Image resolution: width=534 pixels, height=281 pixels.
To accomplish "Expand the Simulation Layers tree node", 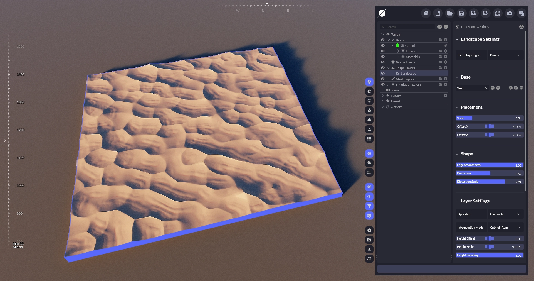I will click(x=388, y=84).
